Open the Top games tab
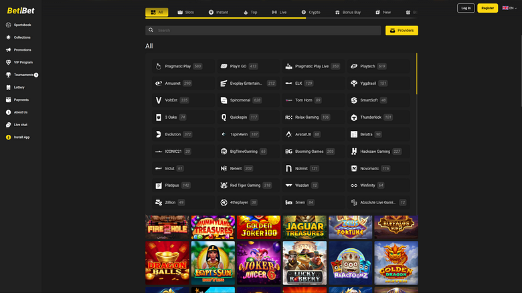Image resolution: width=522 pixels, height=293 pixels. (250, 12)
